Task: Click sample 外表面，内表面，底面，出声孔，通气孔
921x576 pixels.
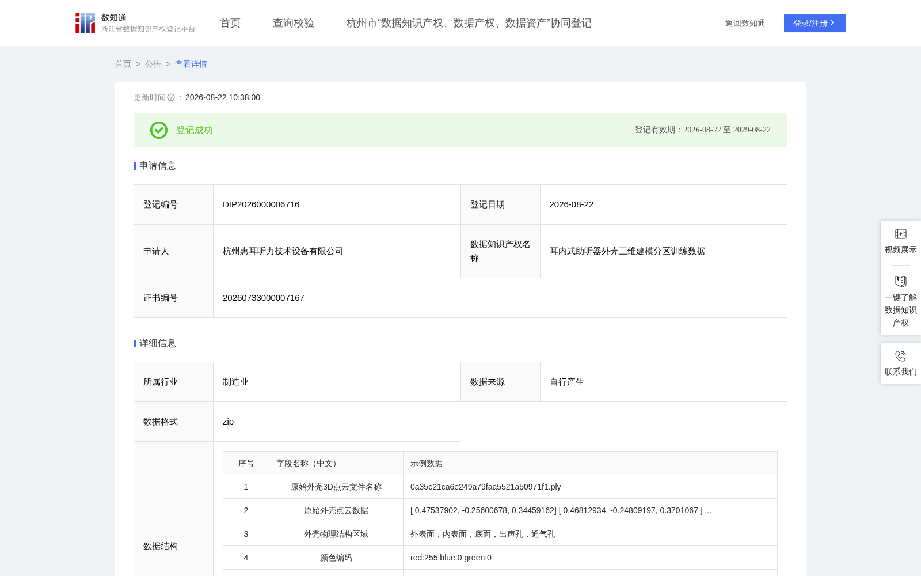Action: [483, 535]
